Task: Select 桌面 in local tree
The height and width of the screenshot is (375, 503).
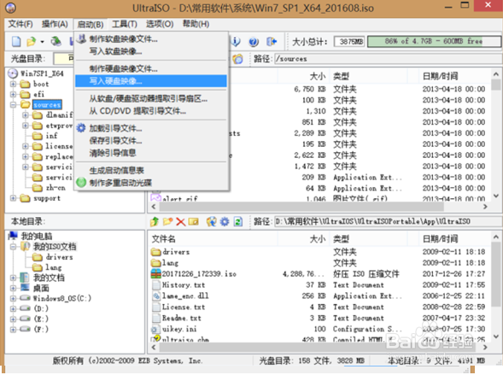Action: [41, 288]
